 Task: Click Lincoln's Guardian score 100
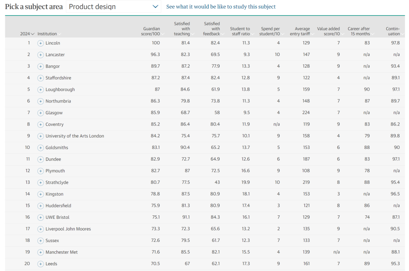(156, 43)
